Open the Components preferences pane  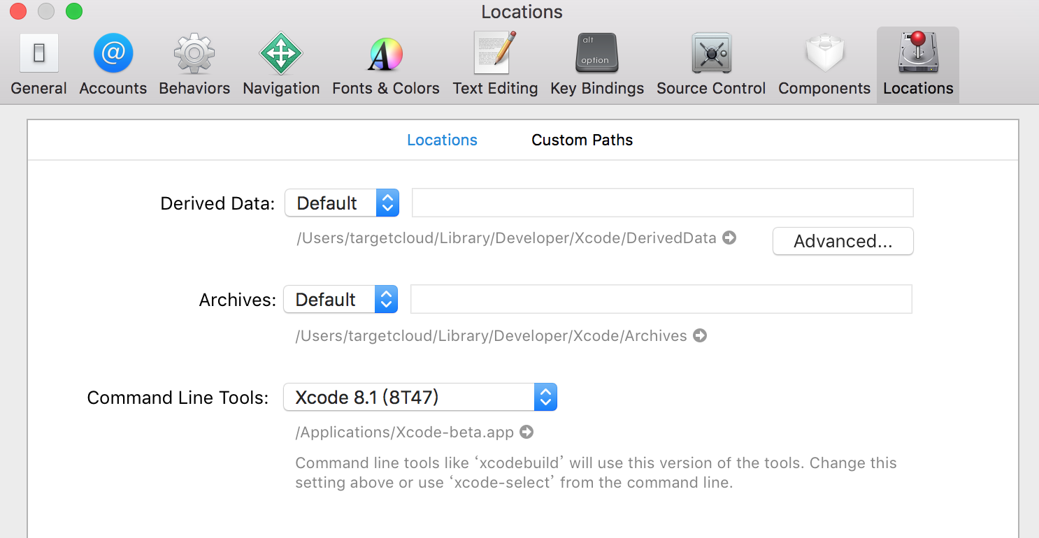tap(824, 65)
